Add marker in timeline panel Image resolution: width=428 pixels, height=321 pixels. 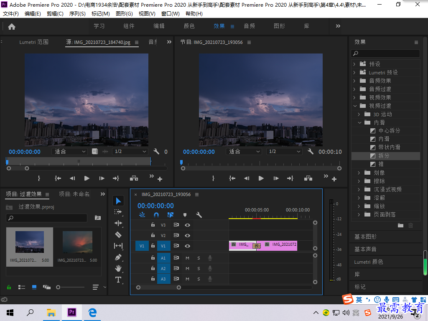[185, 215]
